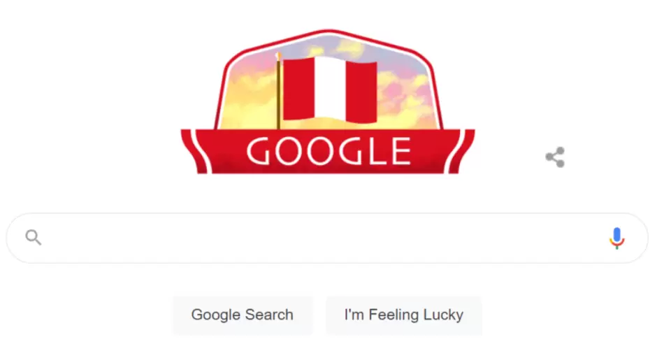Click the red banner's left curled end
The width and height of the screenshot is (657, 344).
pyautogui.click(x=194, y=151)
